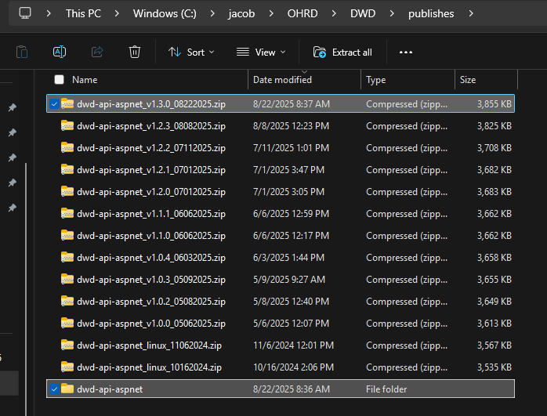The image size is (547, 416).
Task: Click date 5/9/2025 9:27 AM
Action: (x=289, y=280)
